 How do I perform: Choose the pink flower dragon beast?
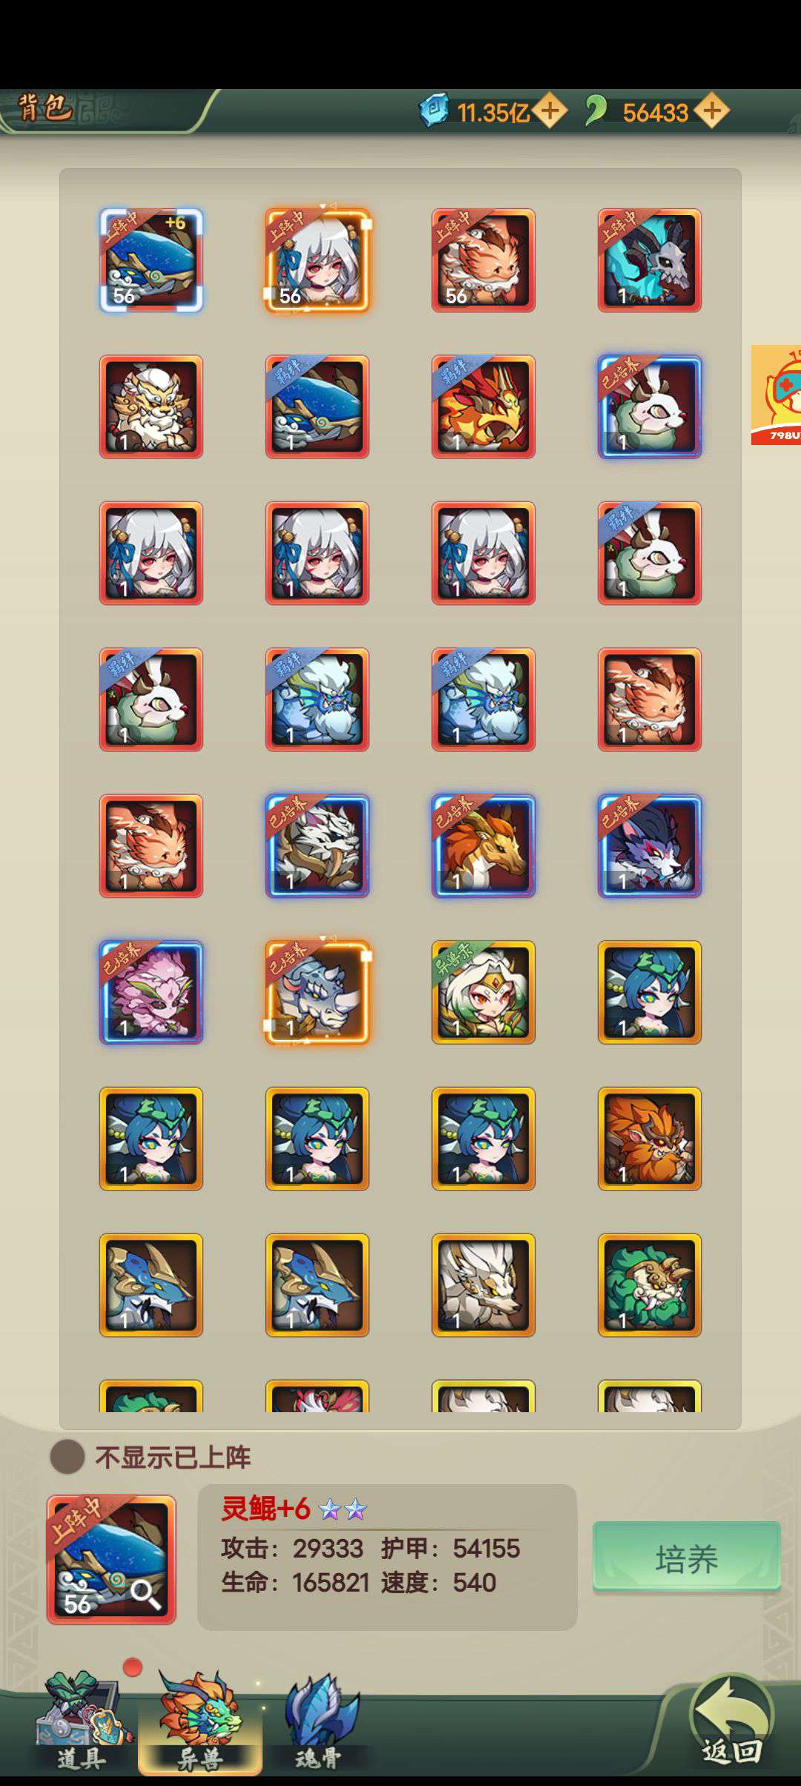tap(151, 992)
